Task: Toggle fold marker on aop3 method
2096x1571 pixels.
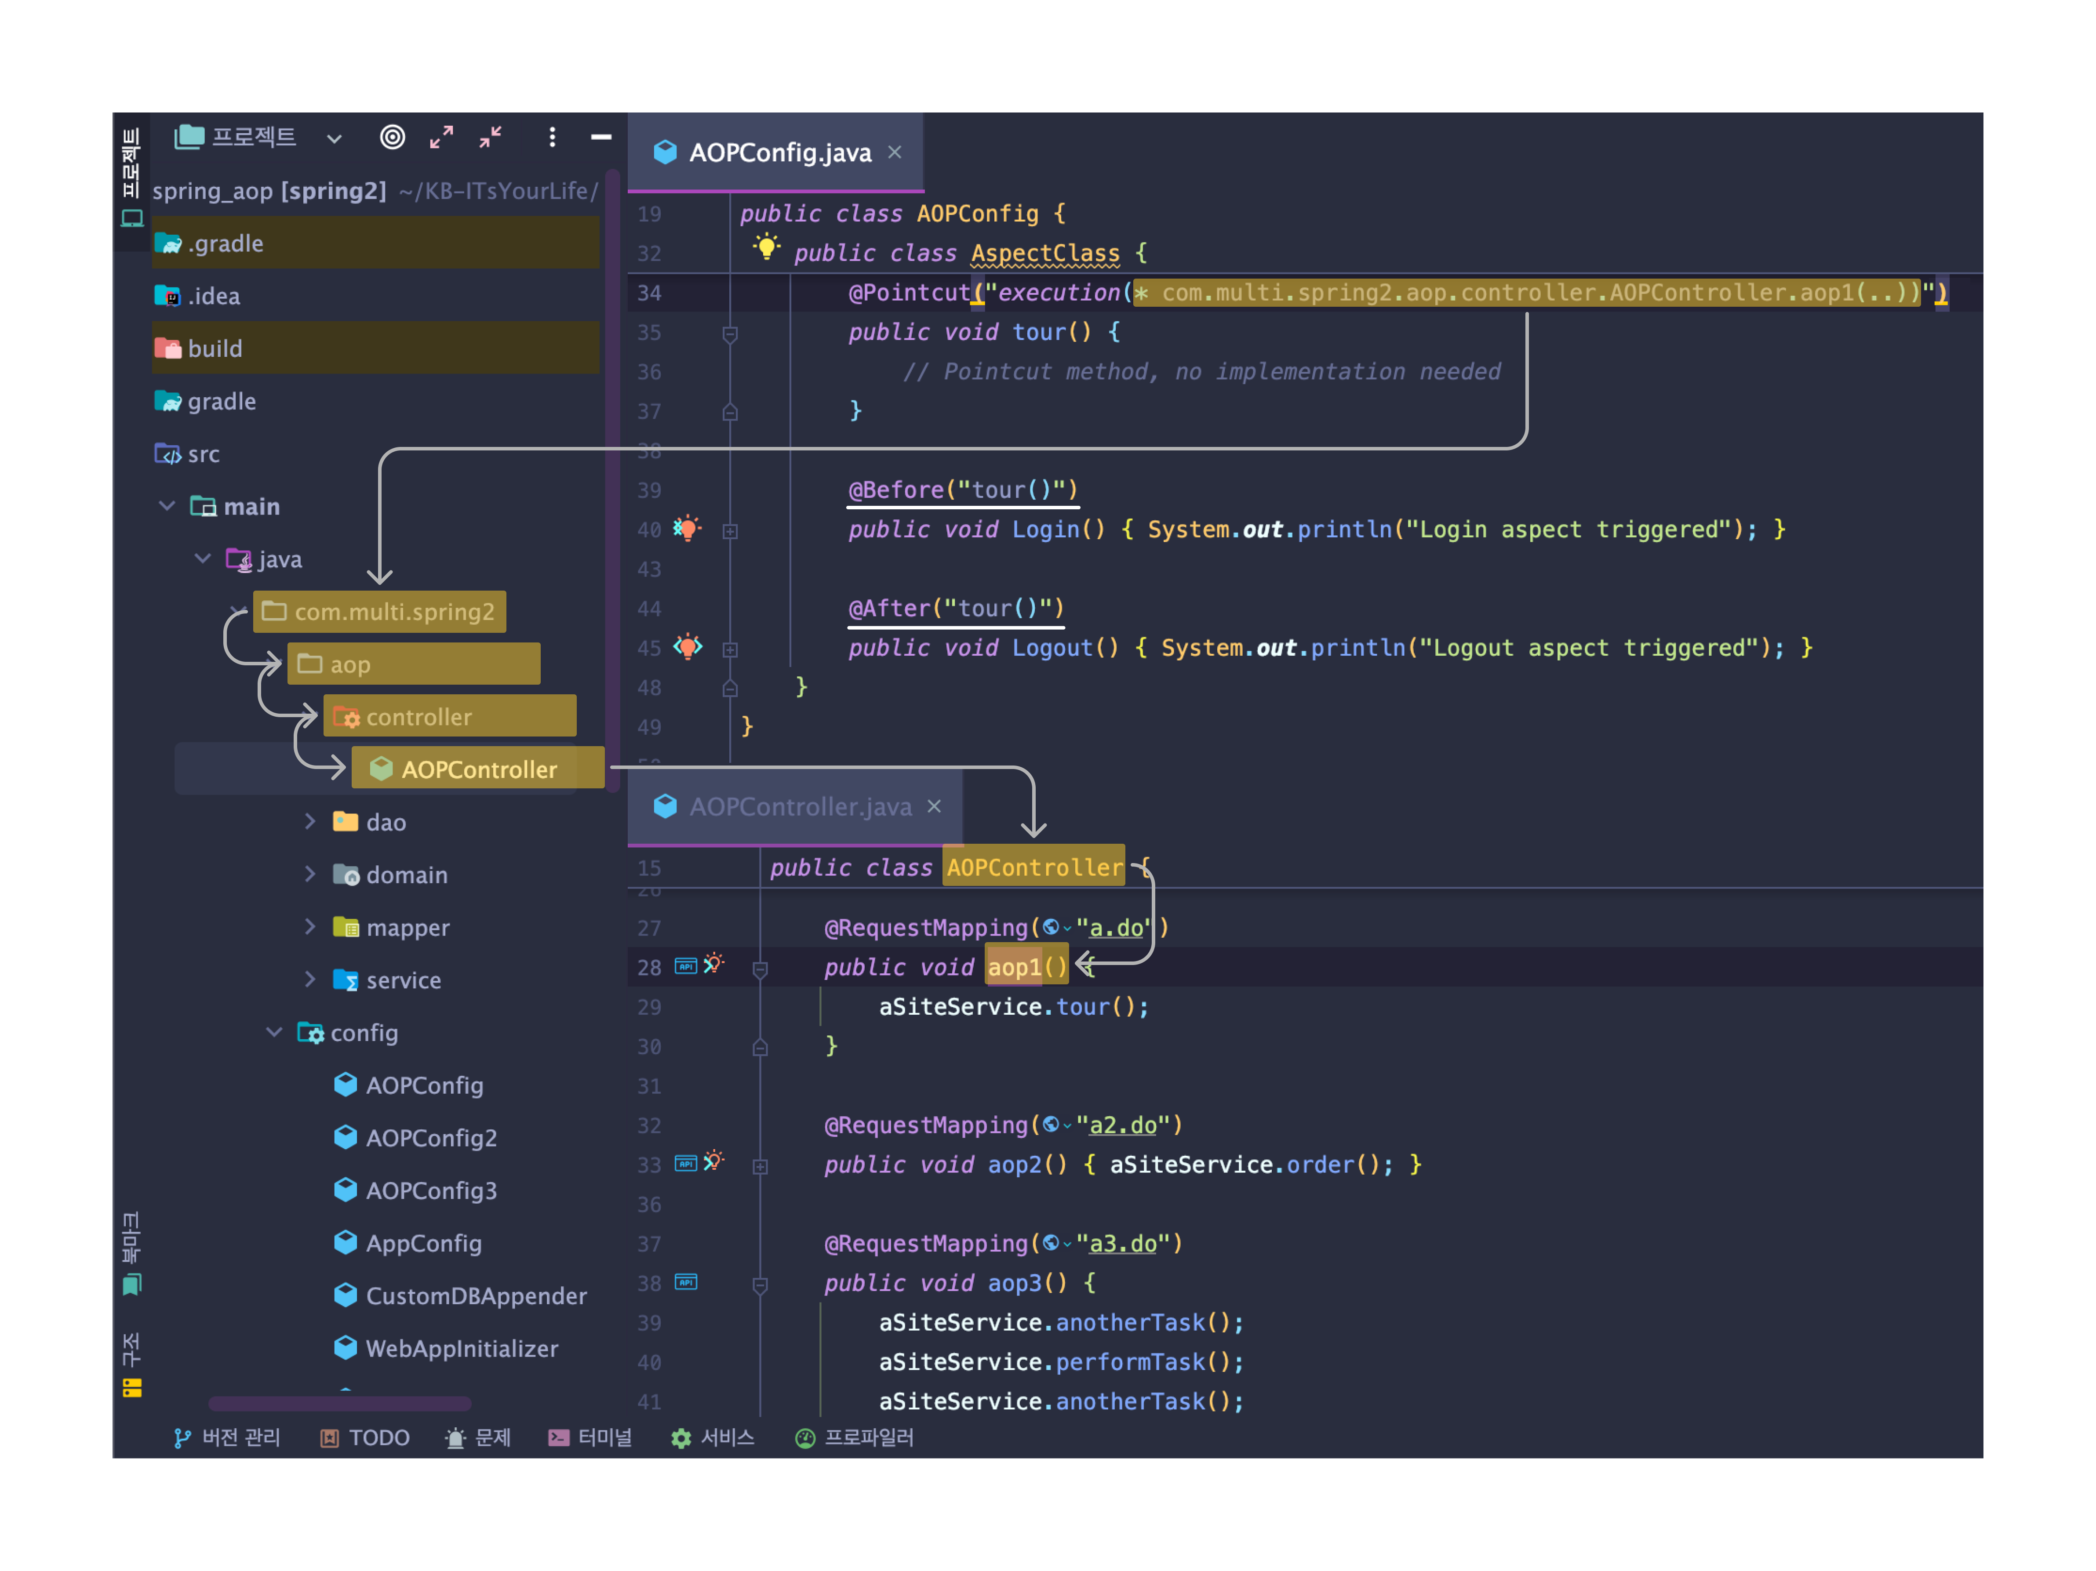Action: 760,1285
